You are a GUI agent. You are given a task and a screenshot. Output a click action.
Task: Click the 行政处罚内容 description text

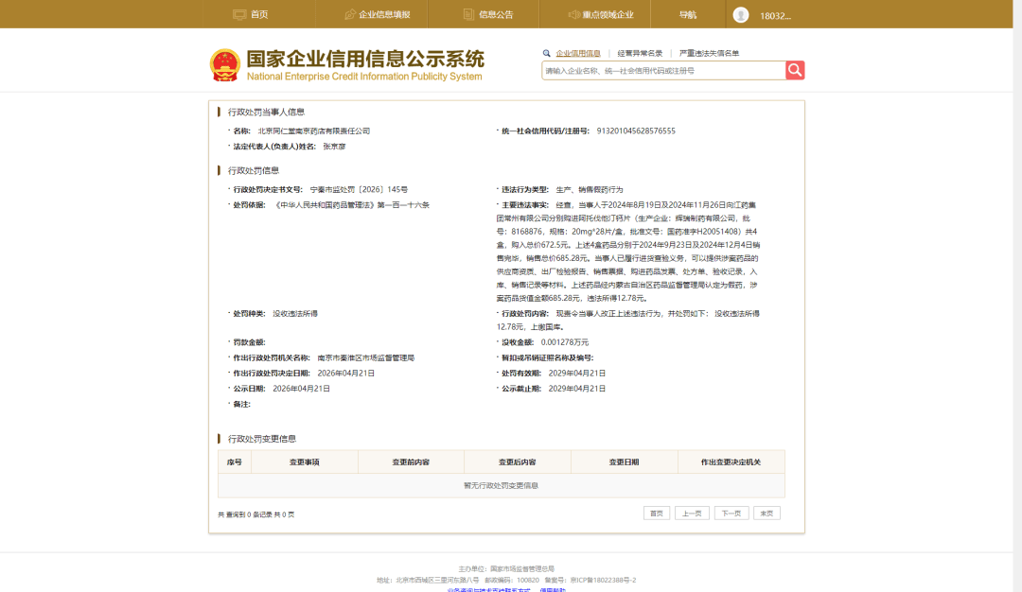tap(628, 320)
